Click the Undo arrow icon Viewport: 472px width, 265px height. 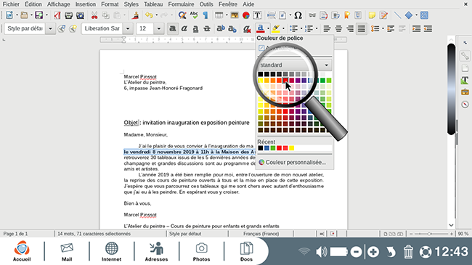pos(149,15)
